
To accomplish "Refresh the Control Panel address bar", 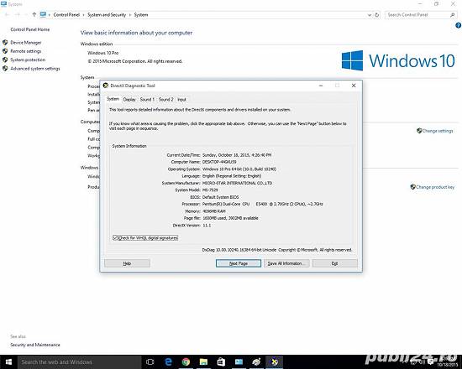I will 377,15.
